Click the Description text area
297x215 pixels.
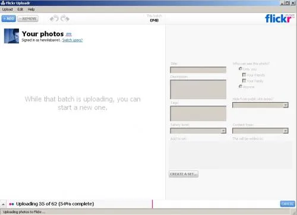198,89
